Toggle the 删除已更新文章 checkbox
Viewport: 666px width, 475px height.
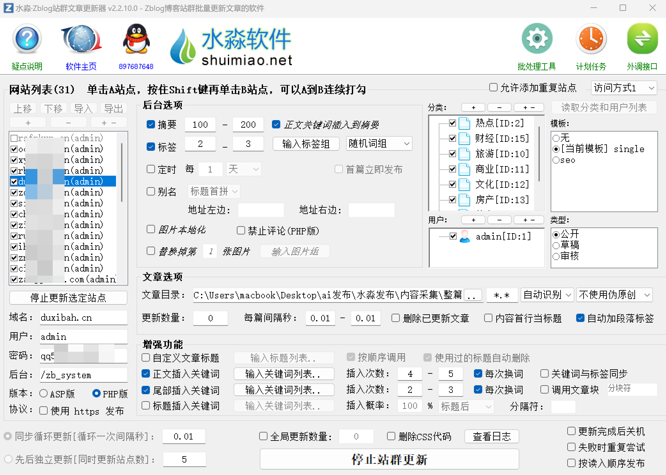[x=396, y=318]
